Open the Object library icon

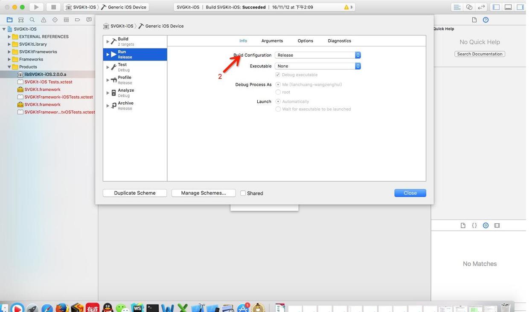point(485,225)
